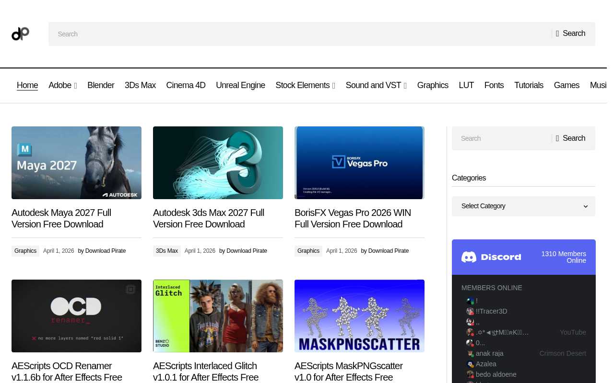This screenshot has height=383, width=614.
Task: Open the Select Category combo box
Action: 523,206
